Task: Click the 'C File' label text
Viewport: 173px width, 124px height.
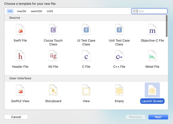Action: (x=86, y=67)
